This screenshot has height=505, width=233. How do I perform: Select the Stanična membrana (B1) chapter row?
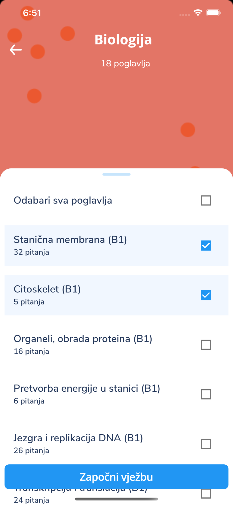click(x=101, y=245)
